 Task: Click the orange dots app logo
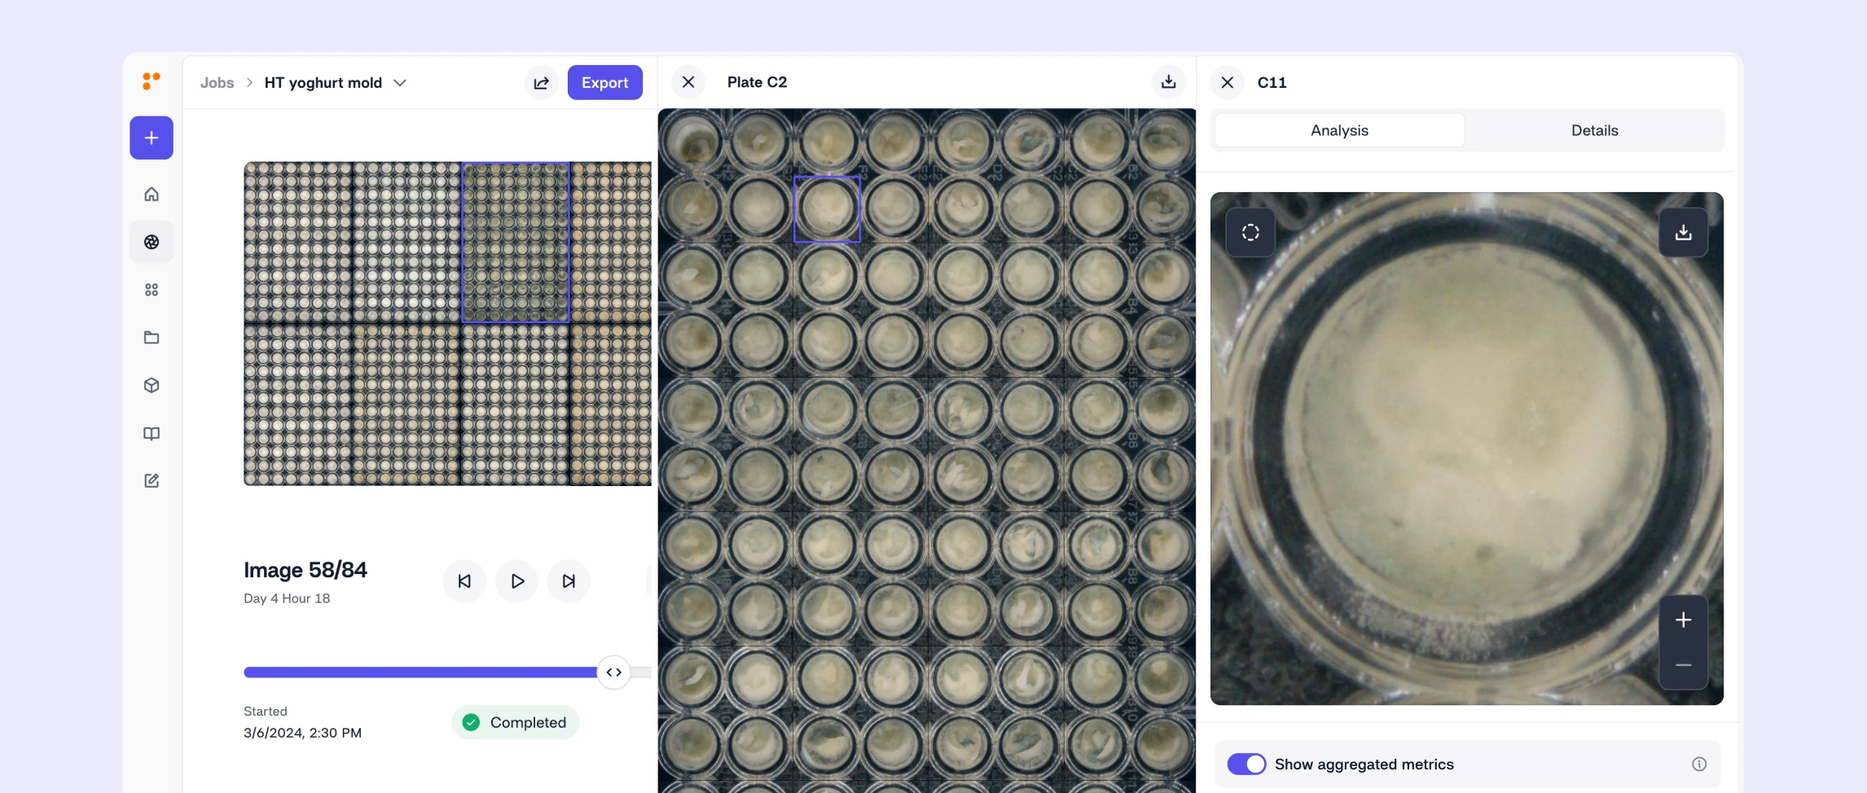point(152,81)
